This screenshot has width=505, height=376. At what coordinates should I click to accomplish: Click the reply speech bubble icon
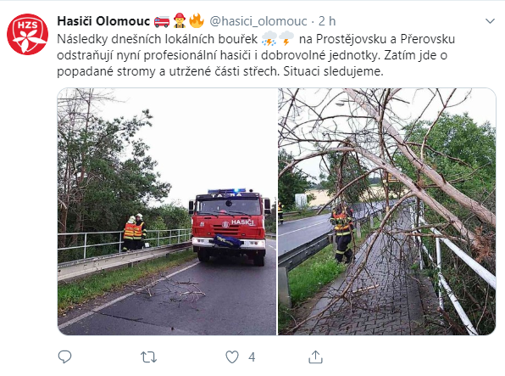(64, 356)
